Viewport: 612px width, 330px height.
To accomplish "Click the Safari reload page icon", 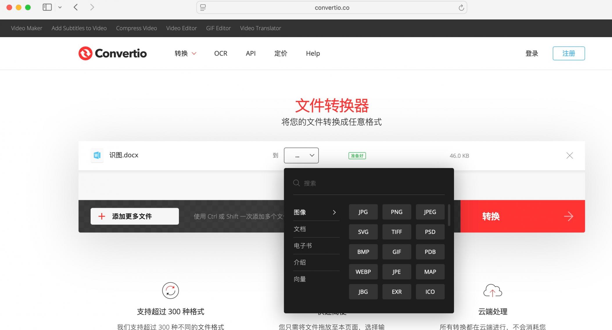I will [461, 8].
